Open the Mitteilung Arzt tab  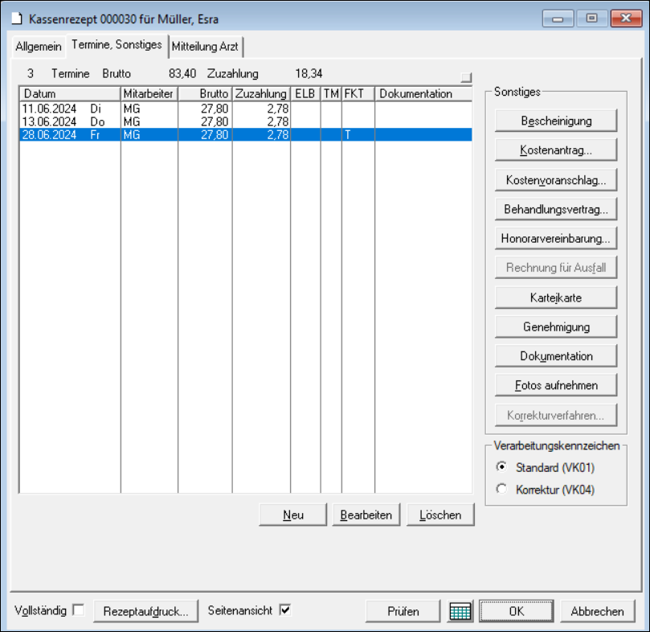click(x=205, y=47)
